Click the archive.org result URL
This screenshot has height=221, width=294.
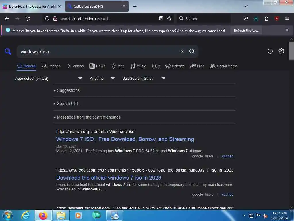coord(95,132)
